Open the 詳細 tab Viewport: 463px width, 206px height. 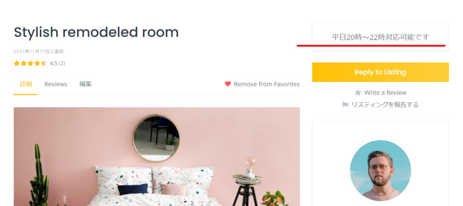26,84
